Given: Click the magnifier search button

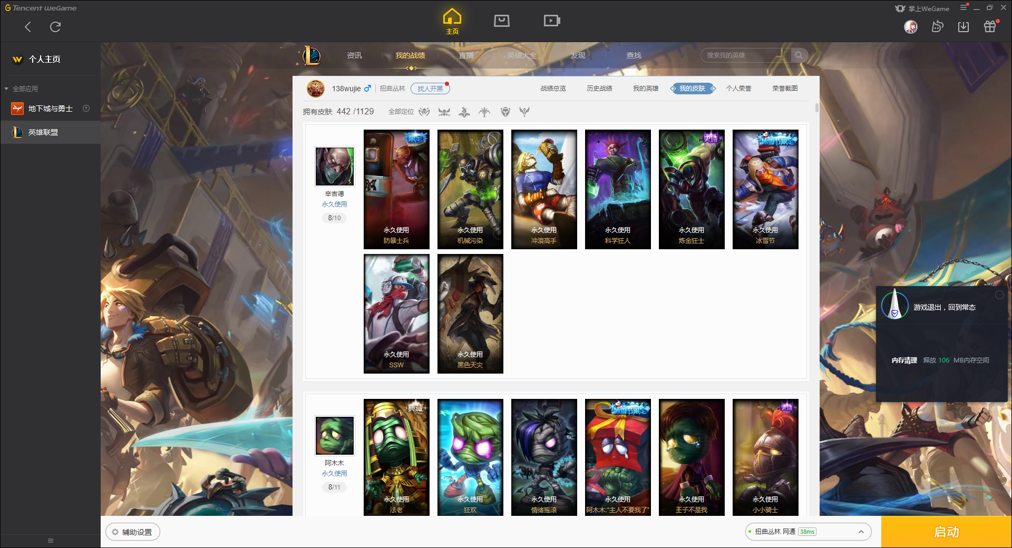Looking at the screenshot, I should point(799,55).
